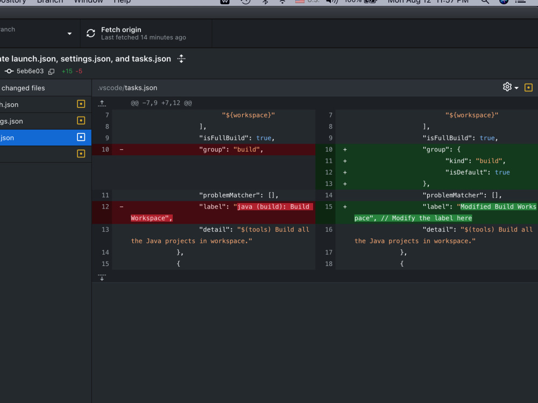This screenshot has width=538, height=403.
Task: Open the Help menu in the menu bar
Action: (122, 2)
